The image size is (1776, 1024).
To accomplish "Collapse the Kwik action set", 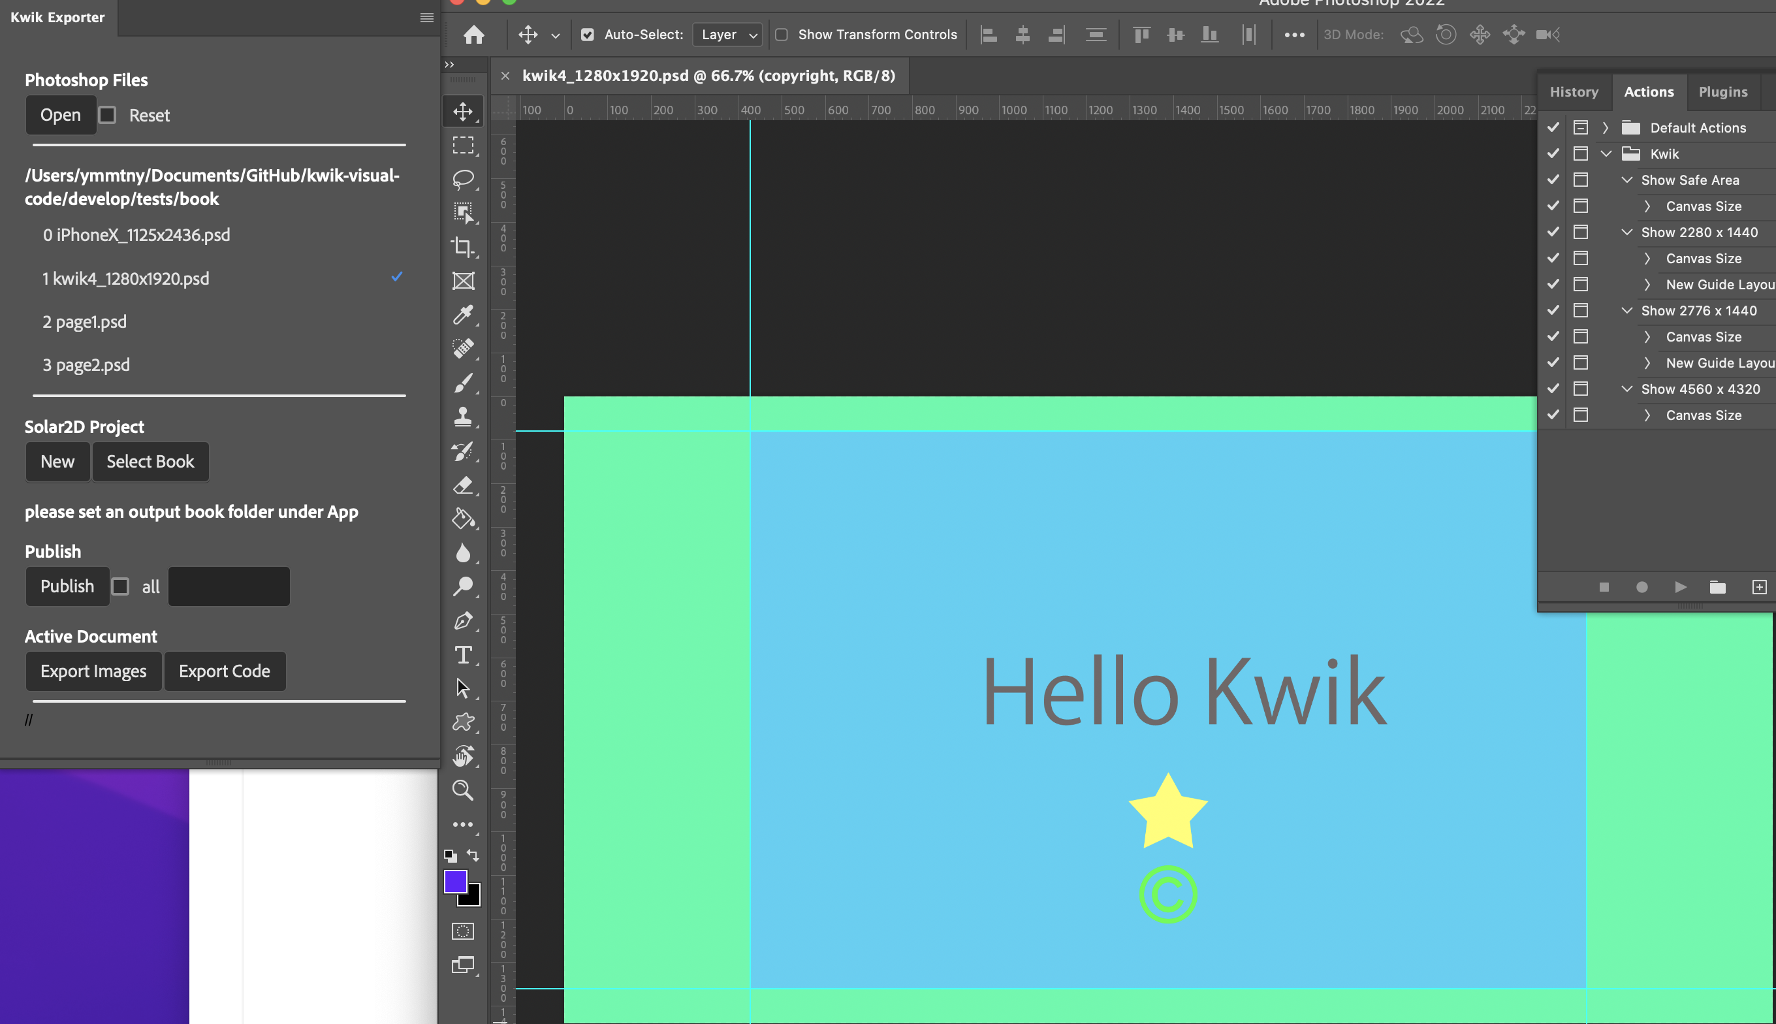I will point(1606,153).
